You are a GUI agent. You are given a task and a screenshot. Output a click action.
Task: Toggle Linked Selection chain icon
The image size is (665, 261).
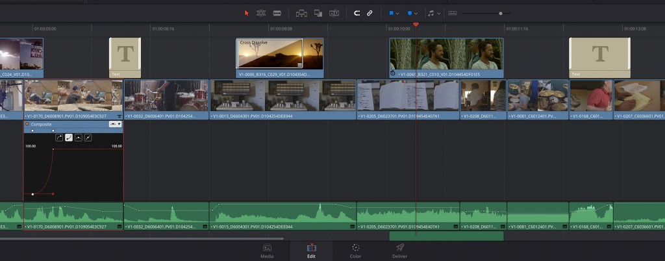point(370,13)
